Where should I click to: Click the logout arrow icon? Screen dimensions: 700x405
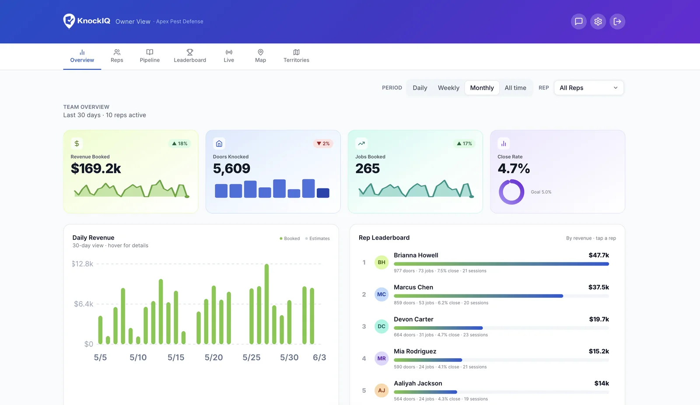coord(617,21)
